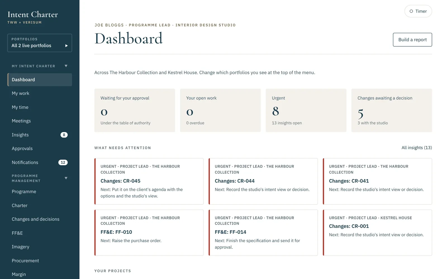Open Dashboard in the sidebar
The image size is (447, 279).
(40, 80)
